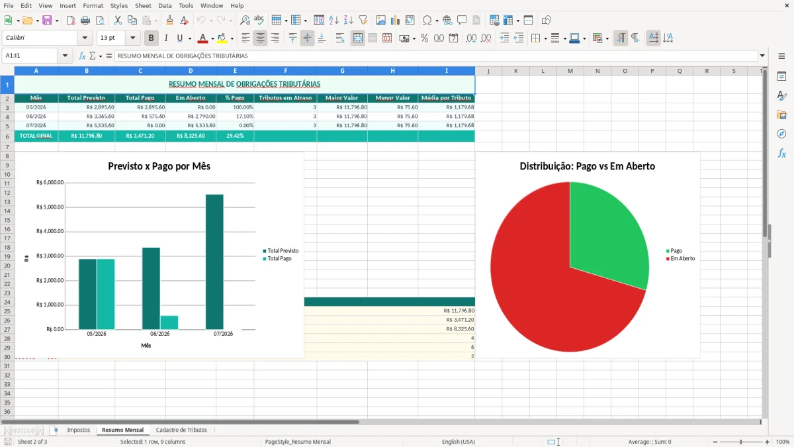Toggle Bold formatting
Image resolution: width=794 pixels, height=447 pixels.
152,38
